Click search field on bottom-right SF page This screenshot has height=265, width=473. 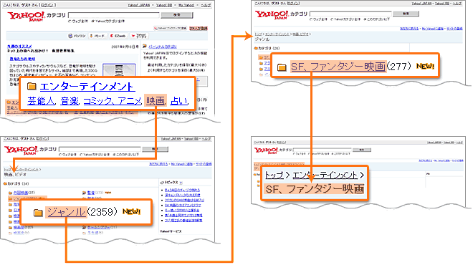click(x=322, y=150)
